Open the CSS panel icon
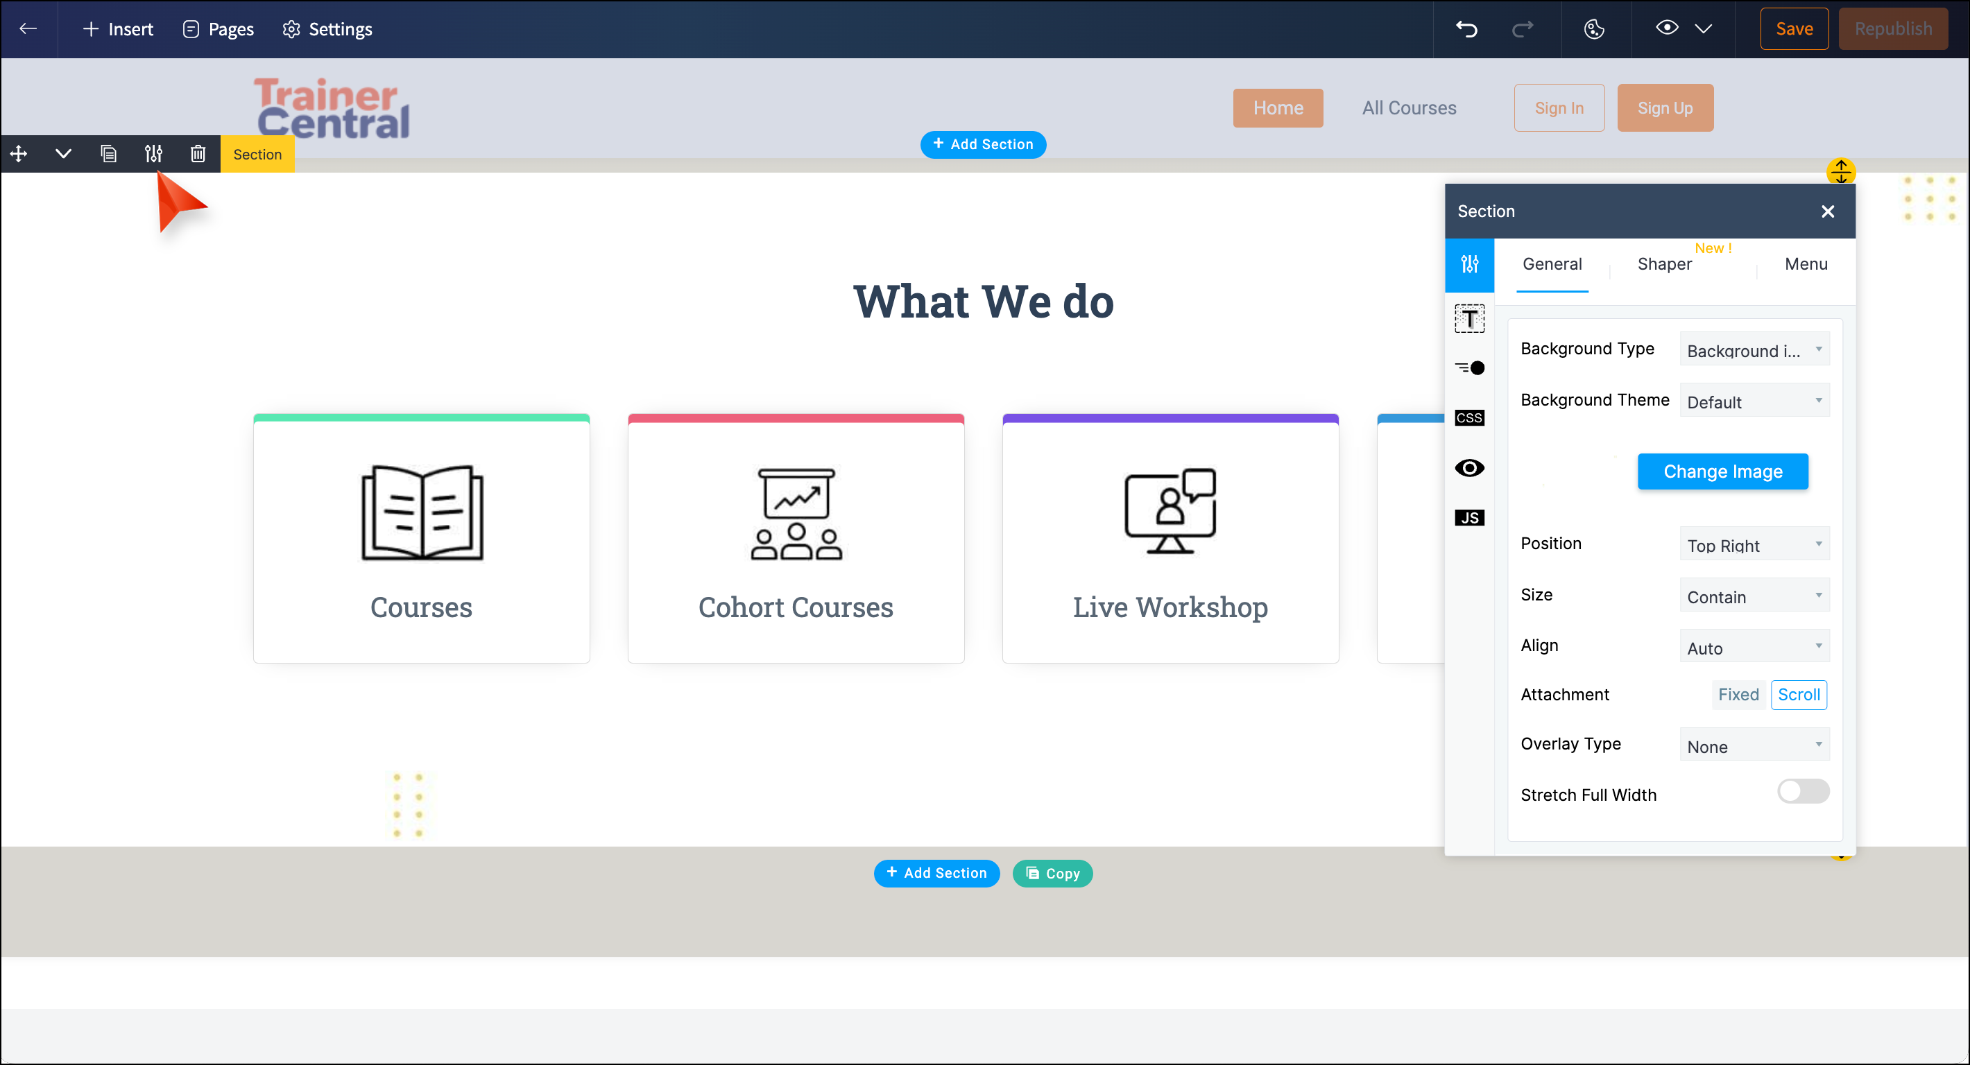The image size is (1970, 1065). point(1468,417)
